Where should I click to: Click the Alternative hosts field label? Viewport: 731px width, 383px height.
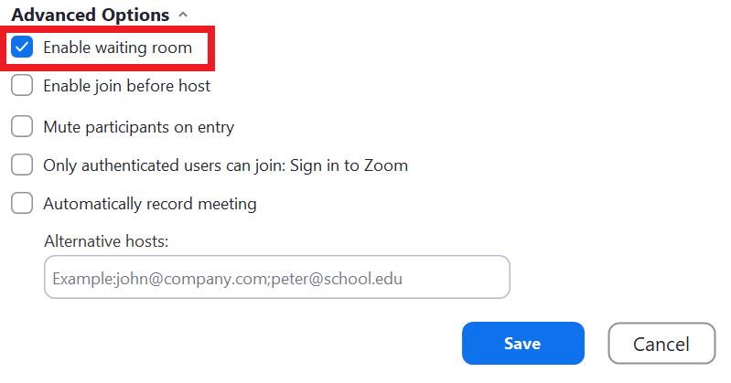click(106, 241)
